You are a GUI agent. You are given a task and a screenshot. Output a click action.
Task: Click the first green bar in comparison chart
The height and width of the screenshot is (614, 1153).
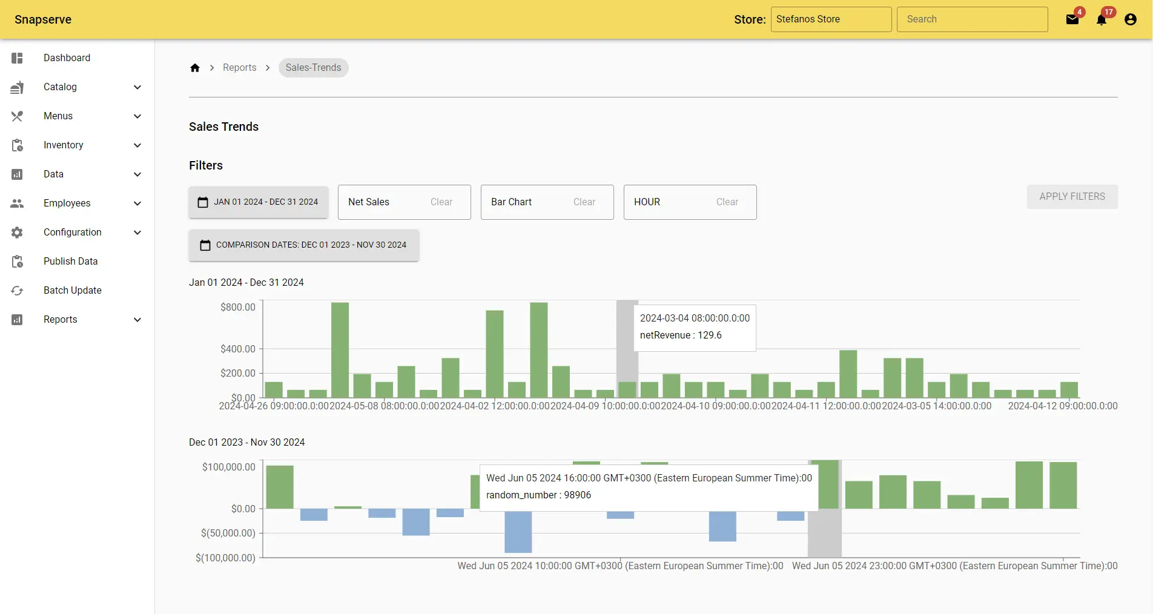[280, 487]
